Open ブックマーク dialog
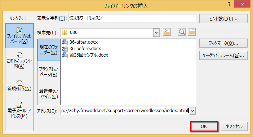Screen dimensions: 253x137 click(x=223, y=43)
